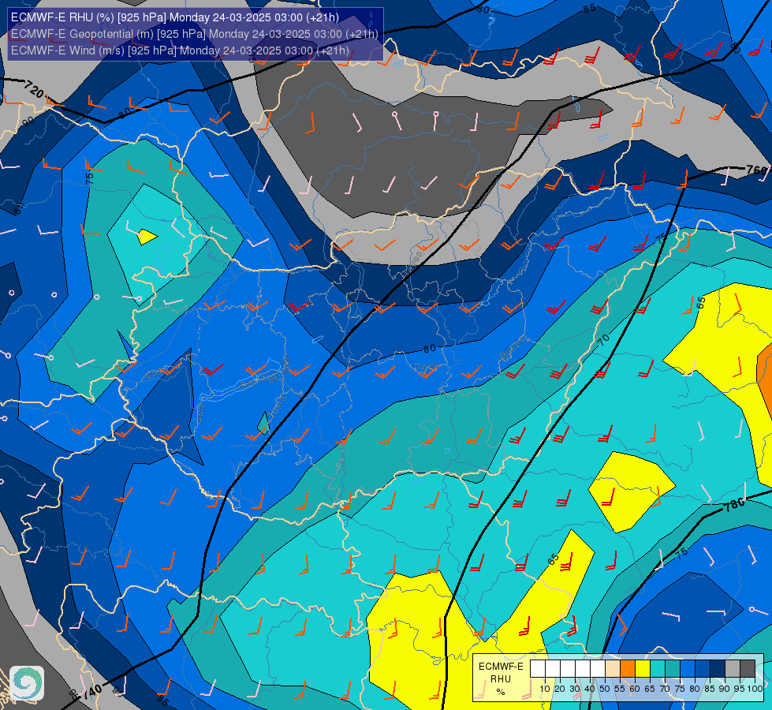Image resolution: width=772 pixels, height=710 pixels.
Task: Click the legend tick label 60
Action: click(x=635, y=689)
